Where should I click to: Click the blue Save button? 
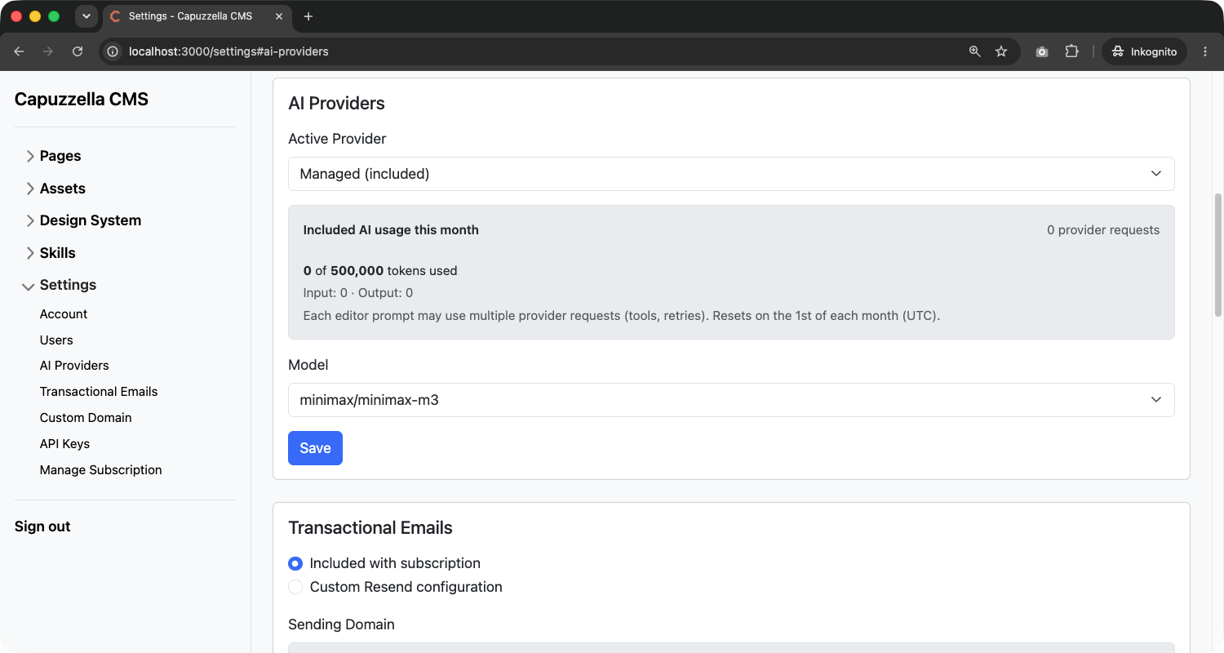point(315,448)
